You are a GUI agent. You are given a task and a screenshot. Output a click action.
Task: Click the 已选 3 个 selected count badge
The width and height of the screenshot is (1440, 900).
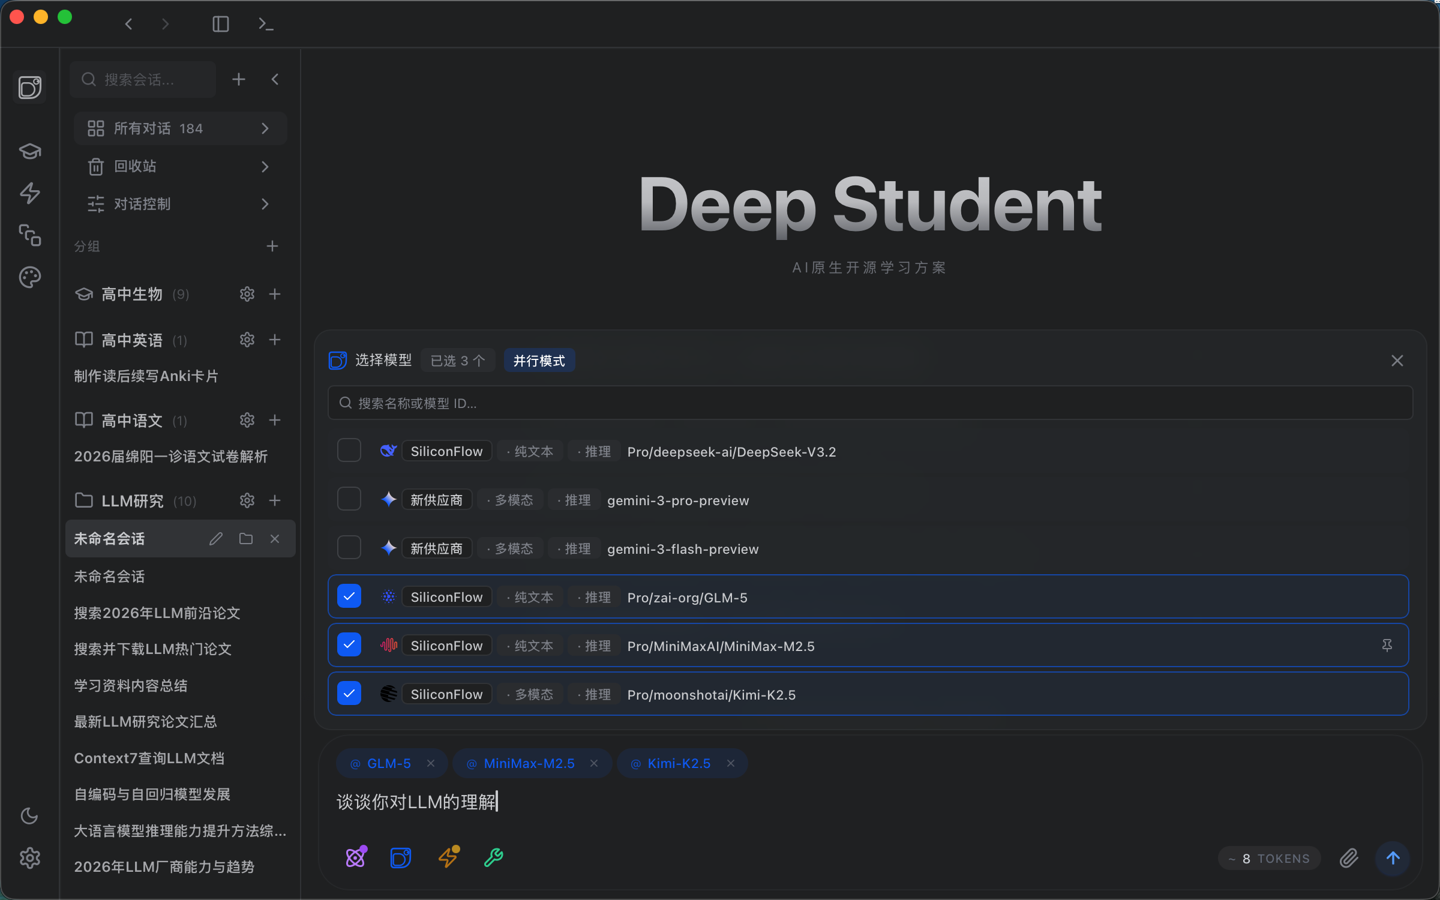point(458,361)
